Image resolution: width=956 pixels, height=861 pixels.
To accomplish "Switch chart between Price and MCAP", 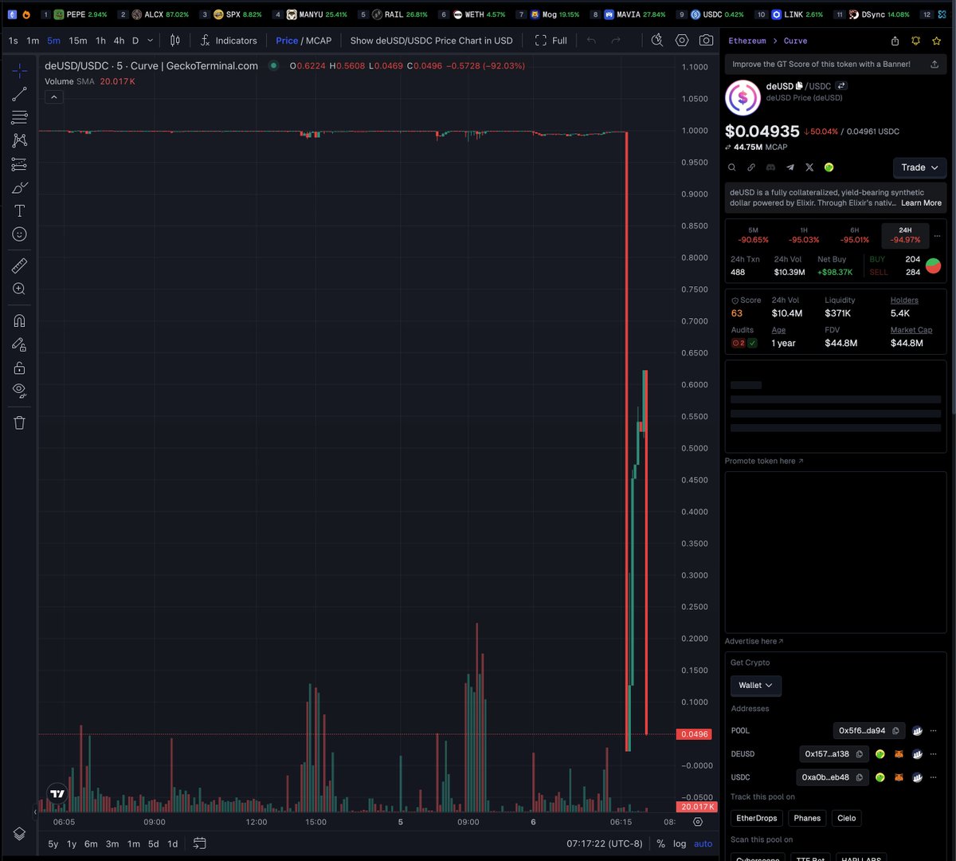I will click(x=304, y=41).
